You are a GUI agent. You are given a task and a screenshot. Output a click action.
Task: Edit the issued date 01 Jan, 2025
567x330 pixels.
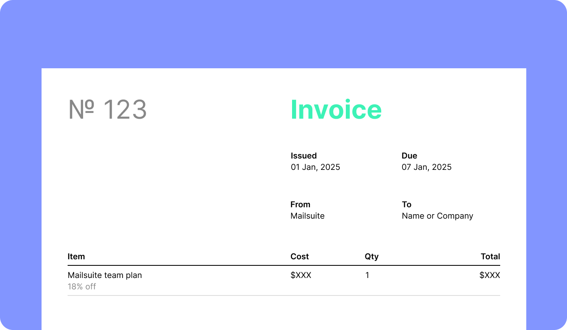pyautogui.click(x=315, y=167)
